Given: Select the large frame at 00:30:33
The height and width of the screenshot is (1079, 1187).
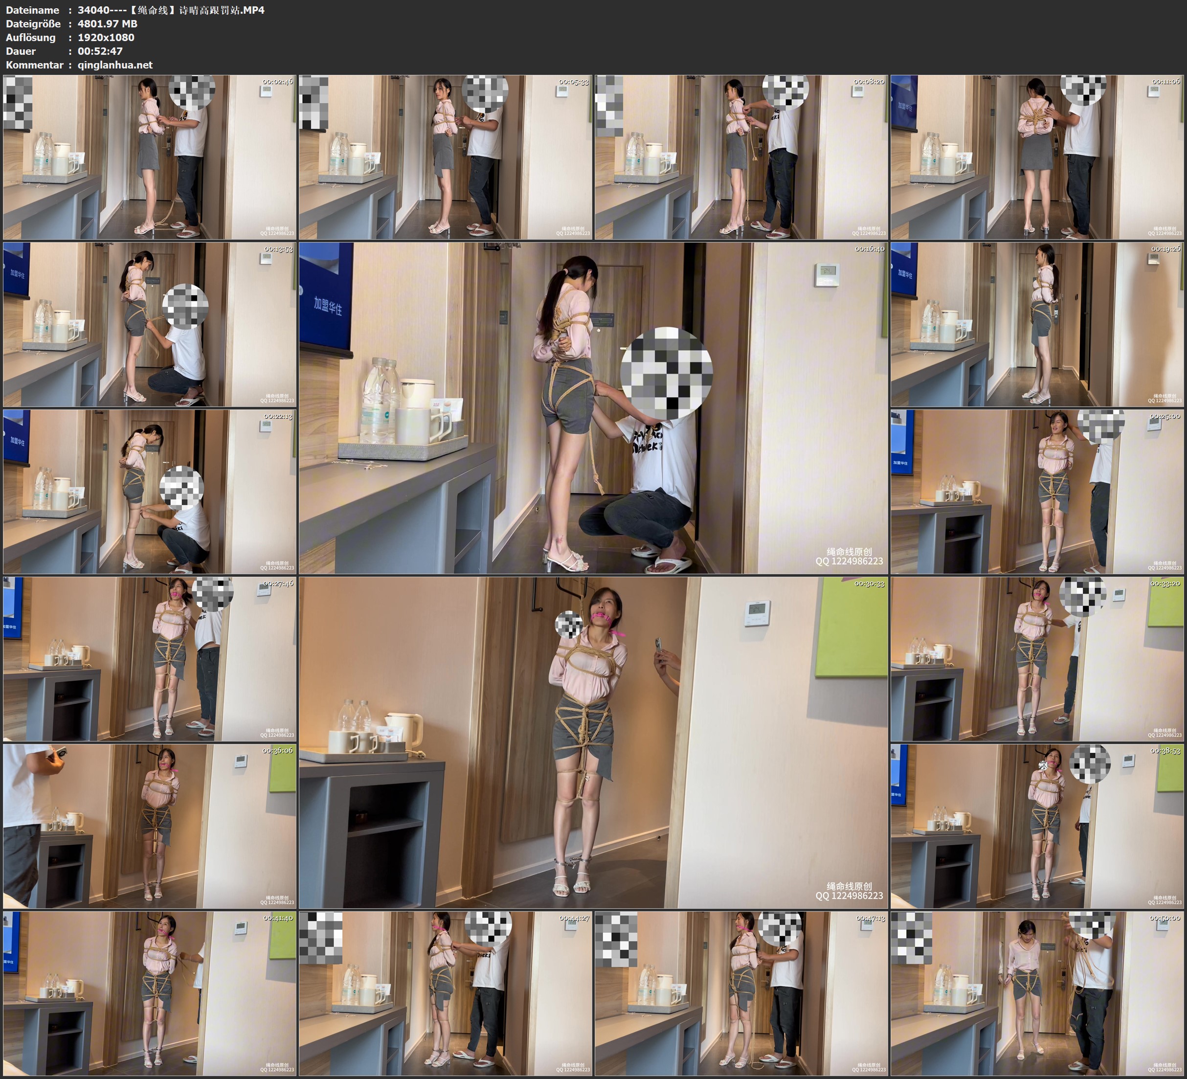Looking at the screenshot, I should [593, 742].
